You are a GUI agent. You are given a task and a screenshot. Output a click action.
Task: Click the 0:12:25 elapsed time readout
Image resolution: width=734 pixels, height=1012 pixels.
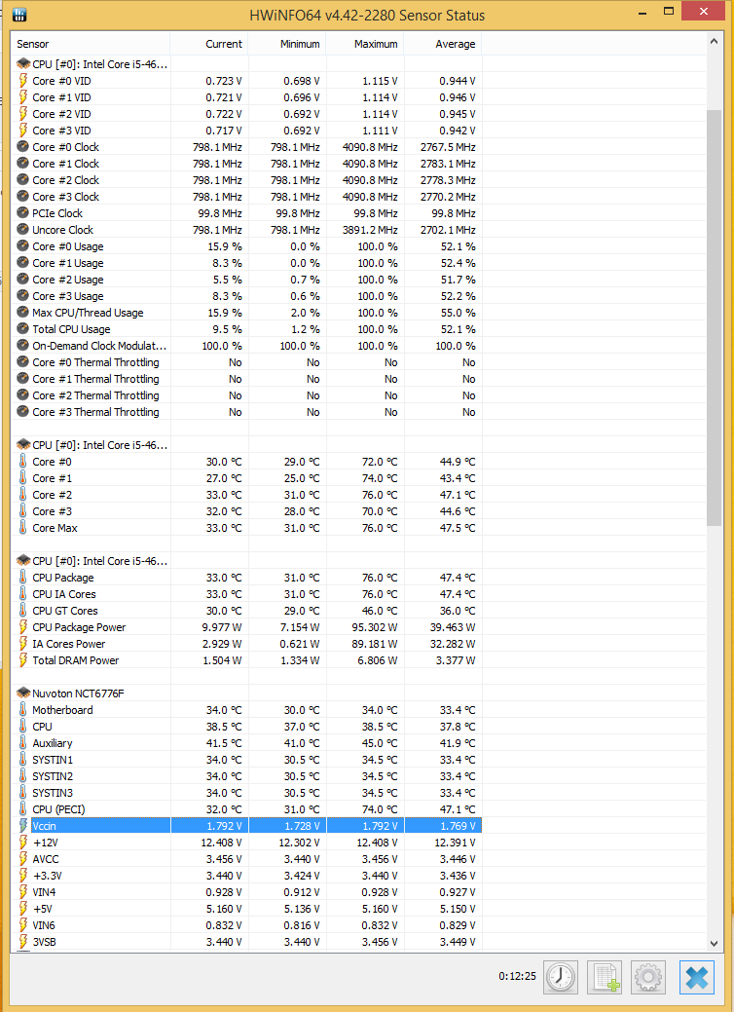point(517,976)
